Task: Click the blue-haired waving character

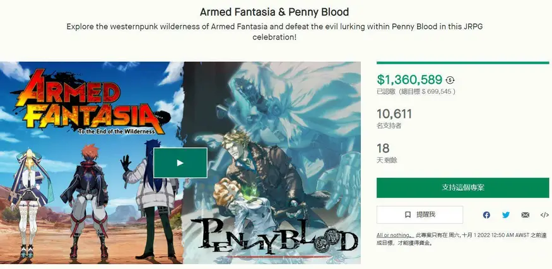Action: click(151, 198)
